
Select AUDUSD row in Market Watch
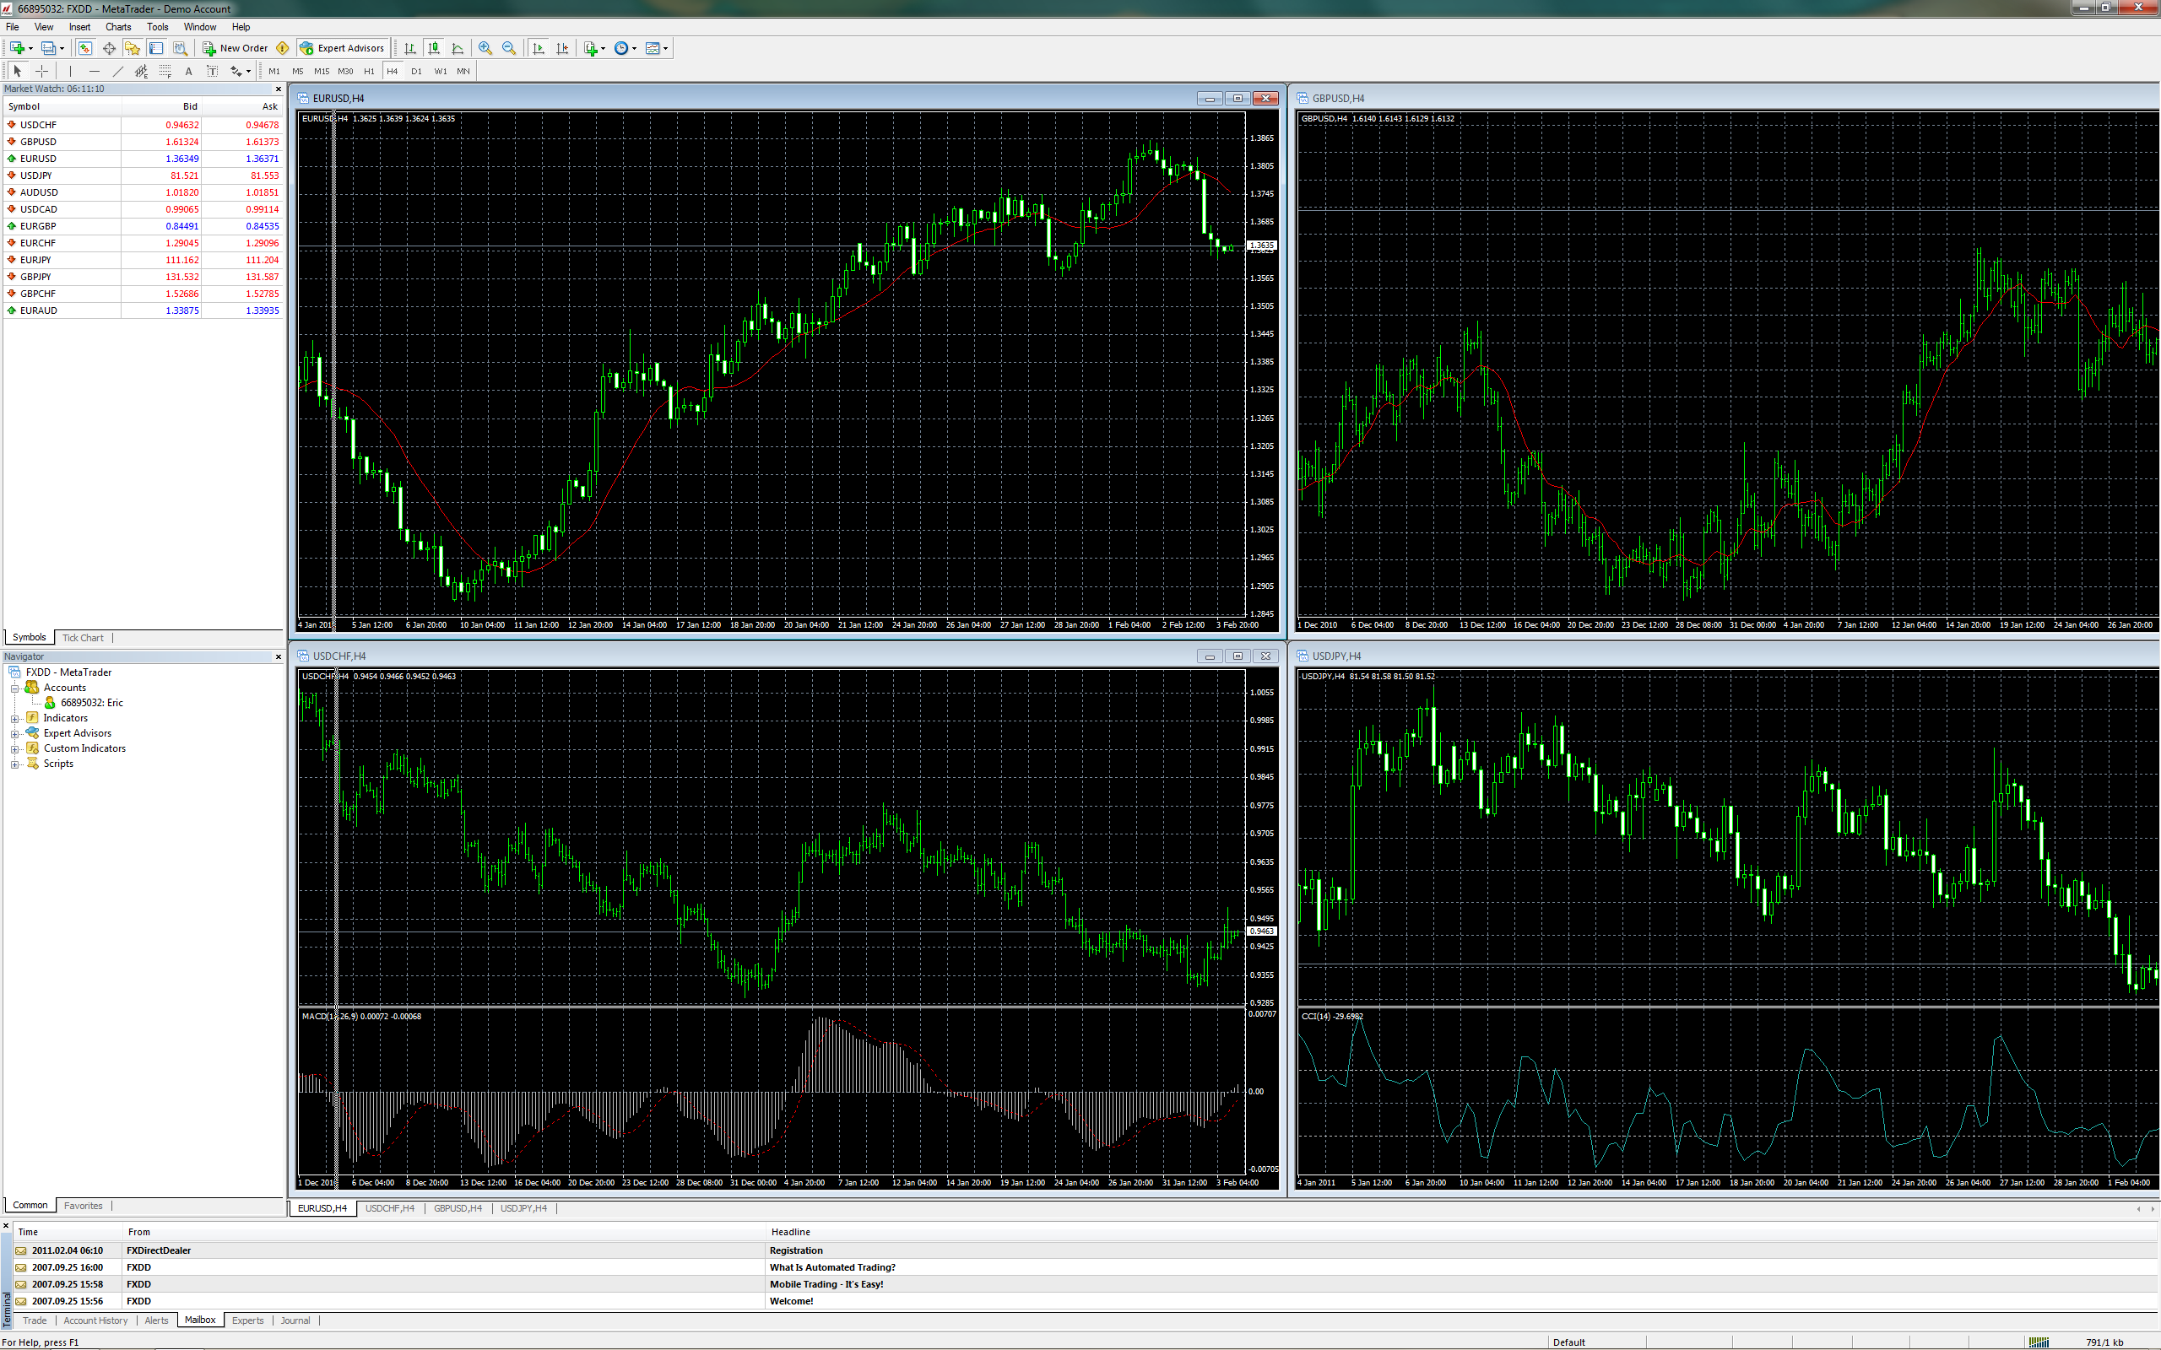click(143, 192)
